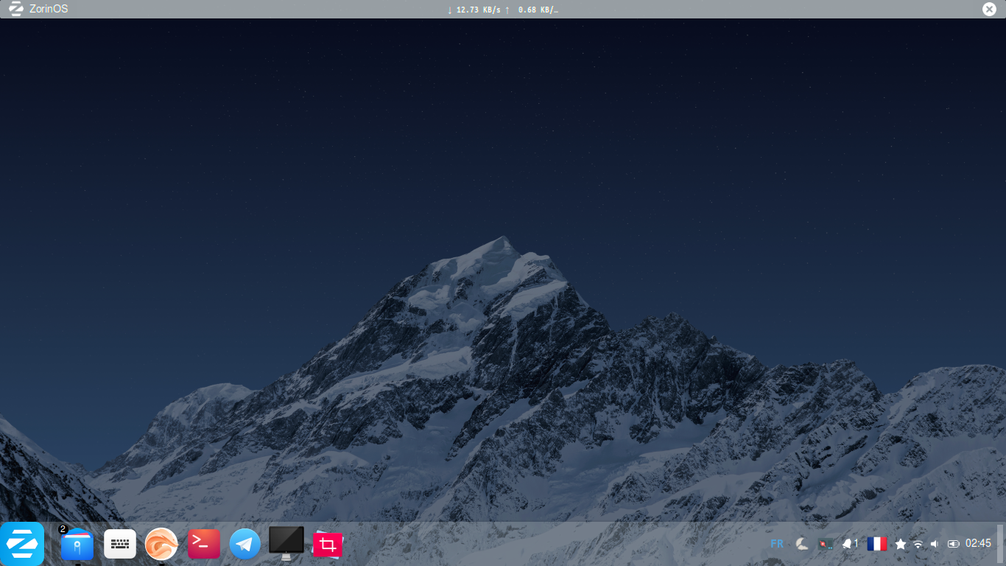
Task: Open the Wi-Fi network menu
Action: click(918, 544)
